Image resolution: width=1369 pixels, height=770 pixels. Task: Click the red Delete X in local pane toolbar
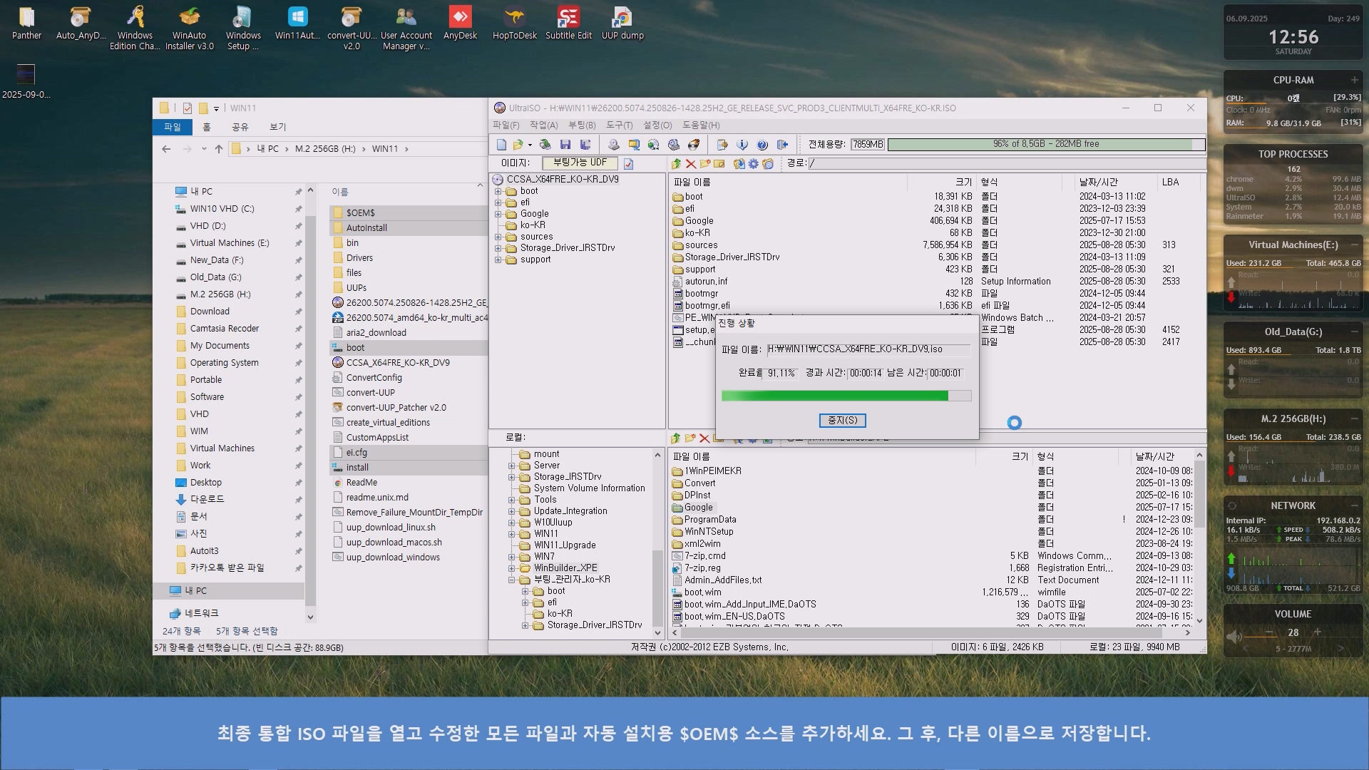click(x=704, y=438)
